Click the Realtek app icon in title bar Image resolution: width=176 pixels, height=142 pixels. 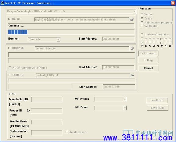pyautogui.click(x=2, y=3)
